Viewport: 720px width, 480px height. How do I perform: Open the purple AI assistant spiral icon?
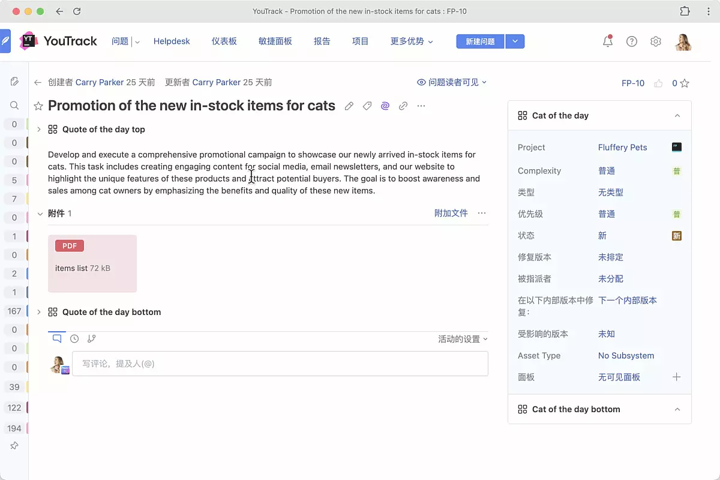pos(385,106)
